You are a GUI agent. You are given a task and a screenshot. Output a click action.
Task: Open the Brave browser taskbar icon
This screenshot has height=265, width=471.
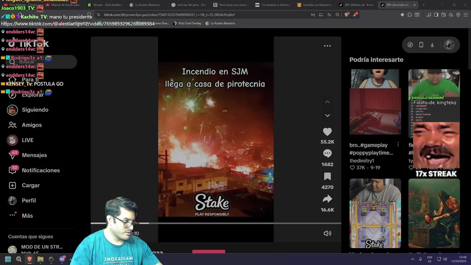coord(29,259)
